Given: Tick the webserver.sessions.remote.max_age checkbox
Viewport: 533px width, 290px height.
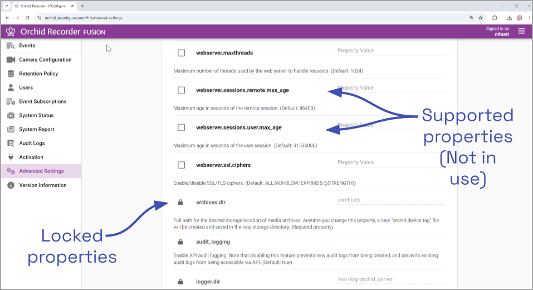Looking at the screenshot, I should click(x=182, y=90).
